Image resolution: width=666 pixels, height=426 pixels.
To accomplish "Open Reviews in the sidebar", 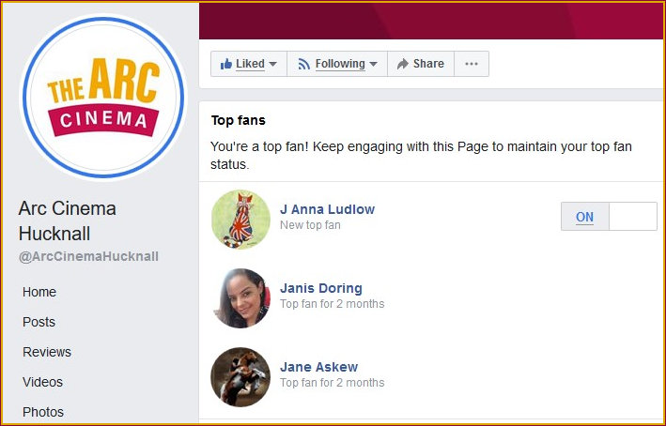I will click(47, 352).
